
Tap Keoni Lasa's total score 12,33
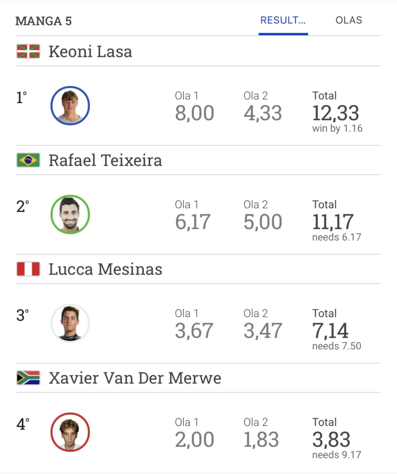(x=335, y=113)
